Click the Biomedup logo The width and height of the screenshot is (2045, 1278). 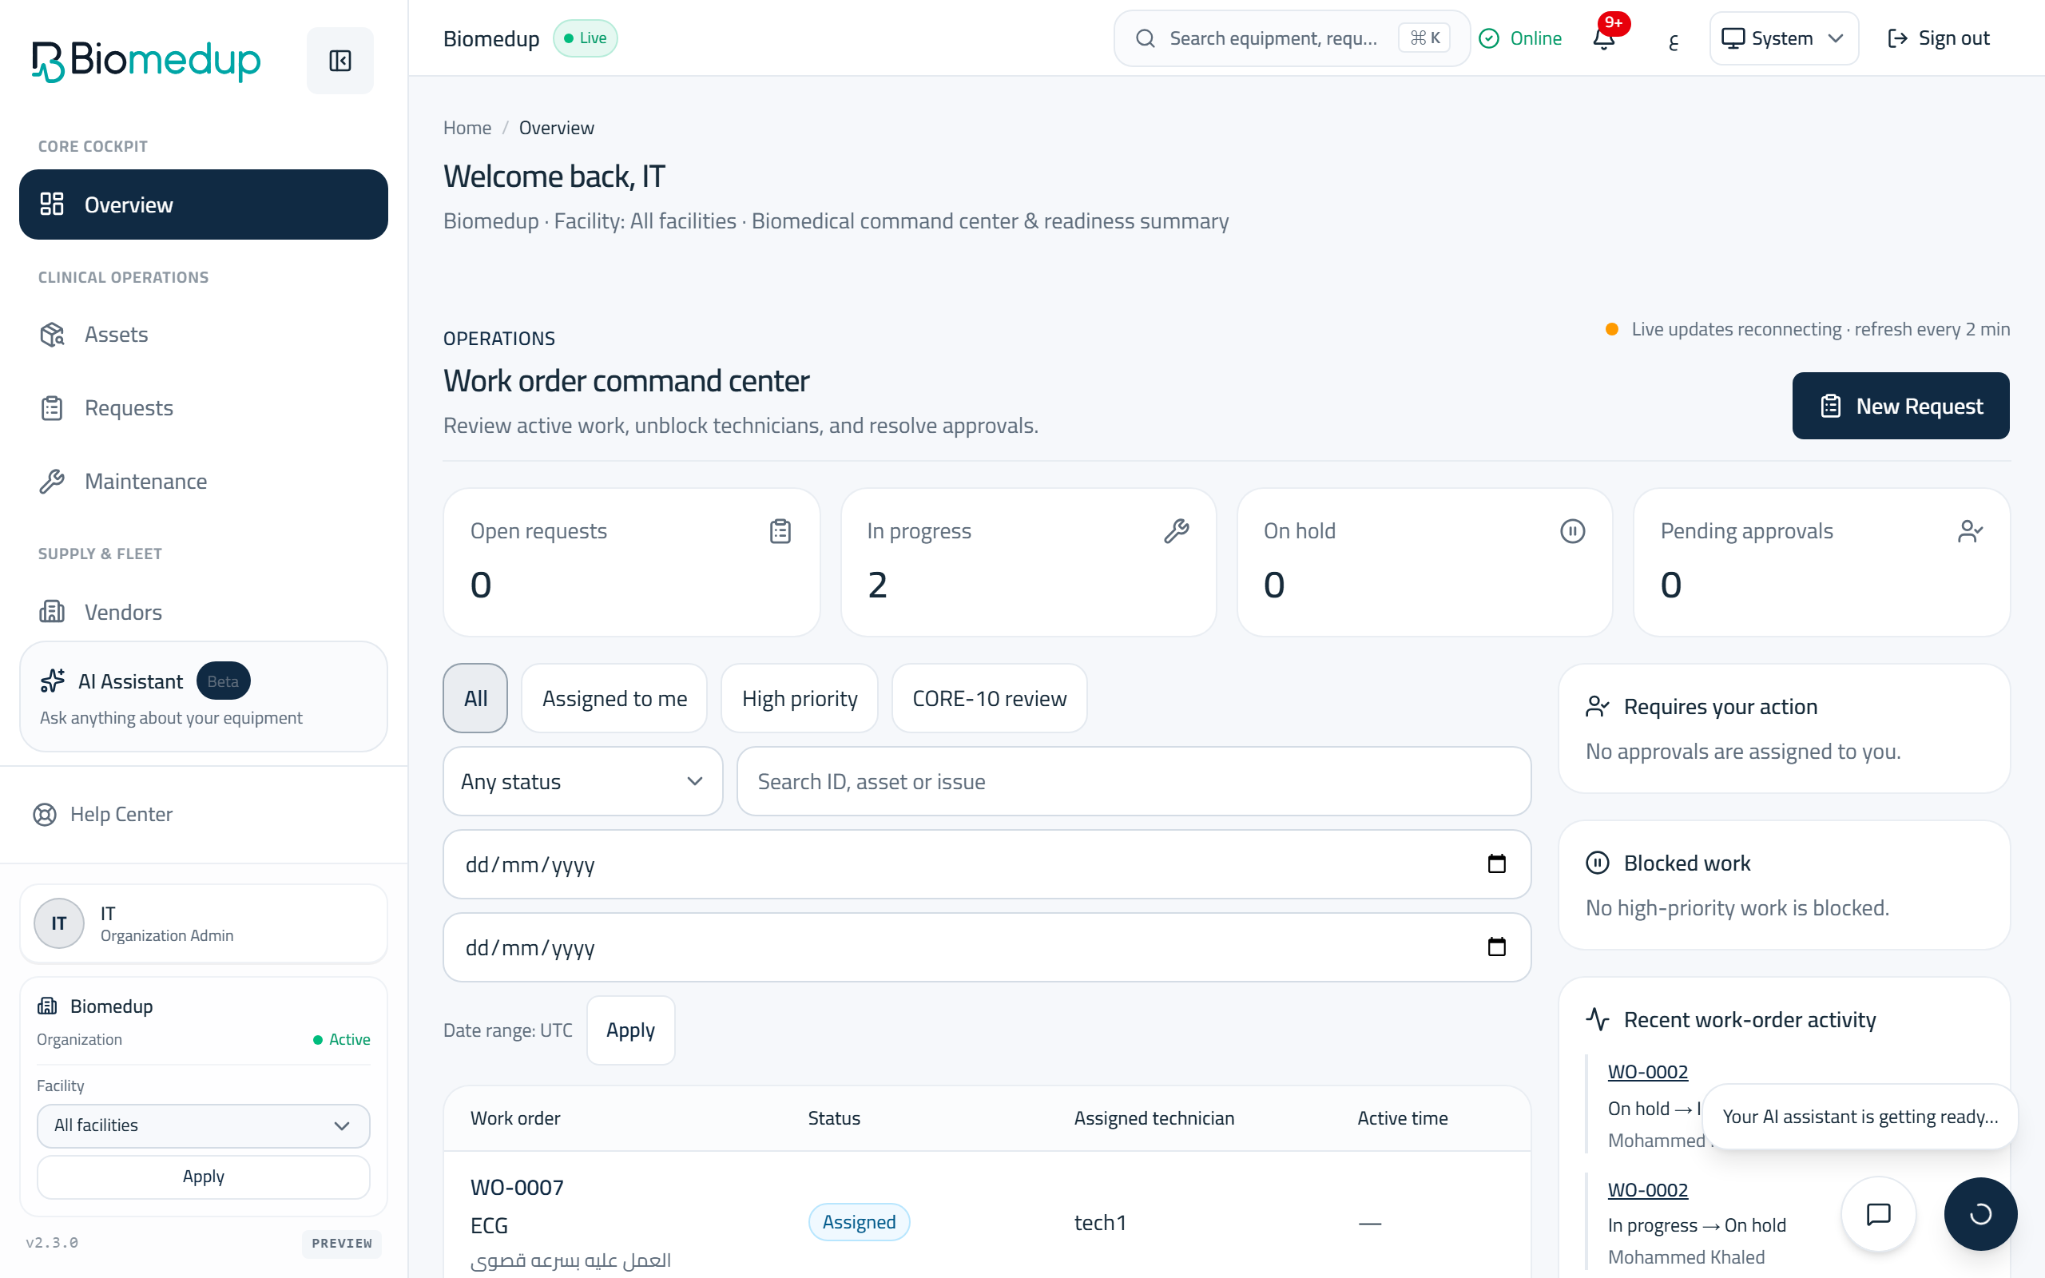coord(146,61)
